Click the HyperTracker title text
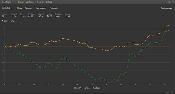 pyautogui.click(x=6, y=2)
